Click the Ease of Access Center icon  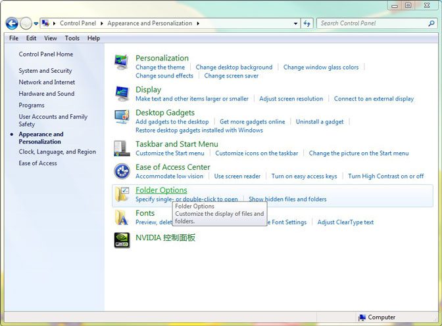[x=122, y=171]
